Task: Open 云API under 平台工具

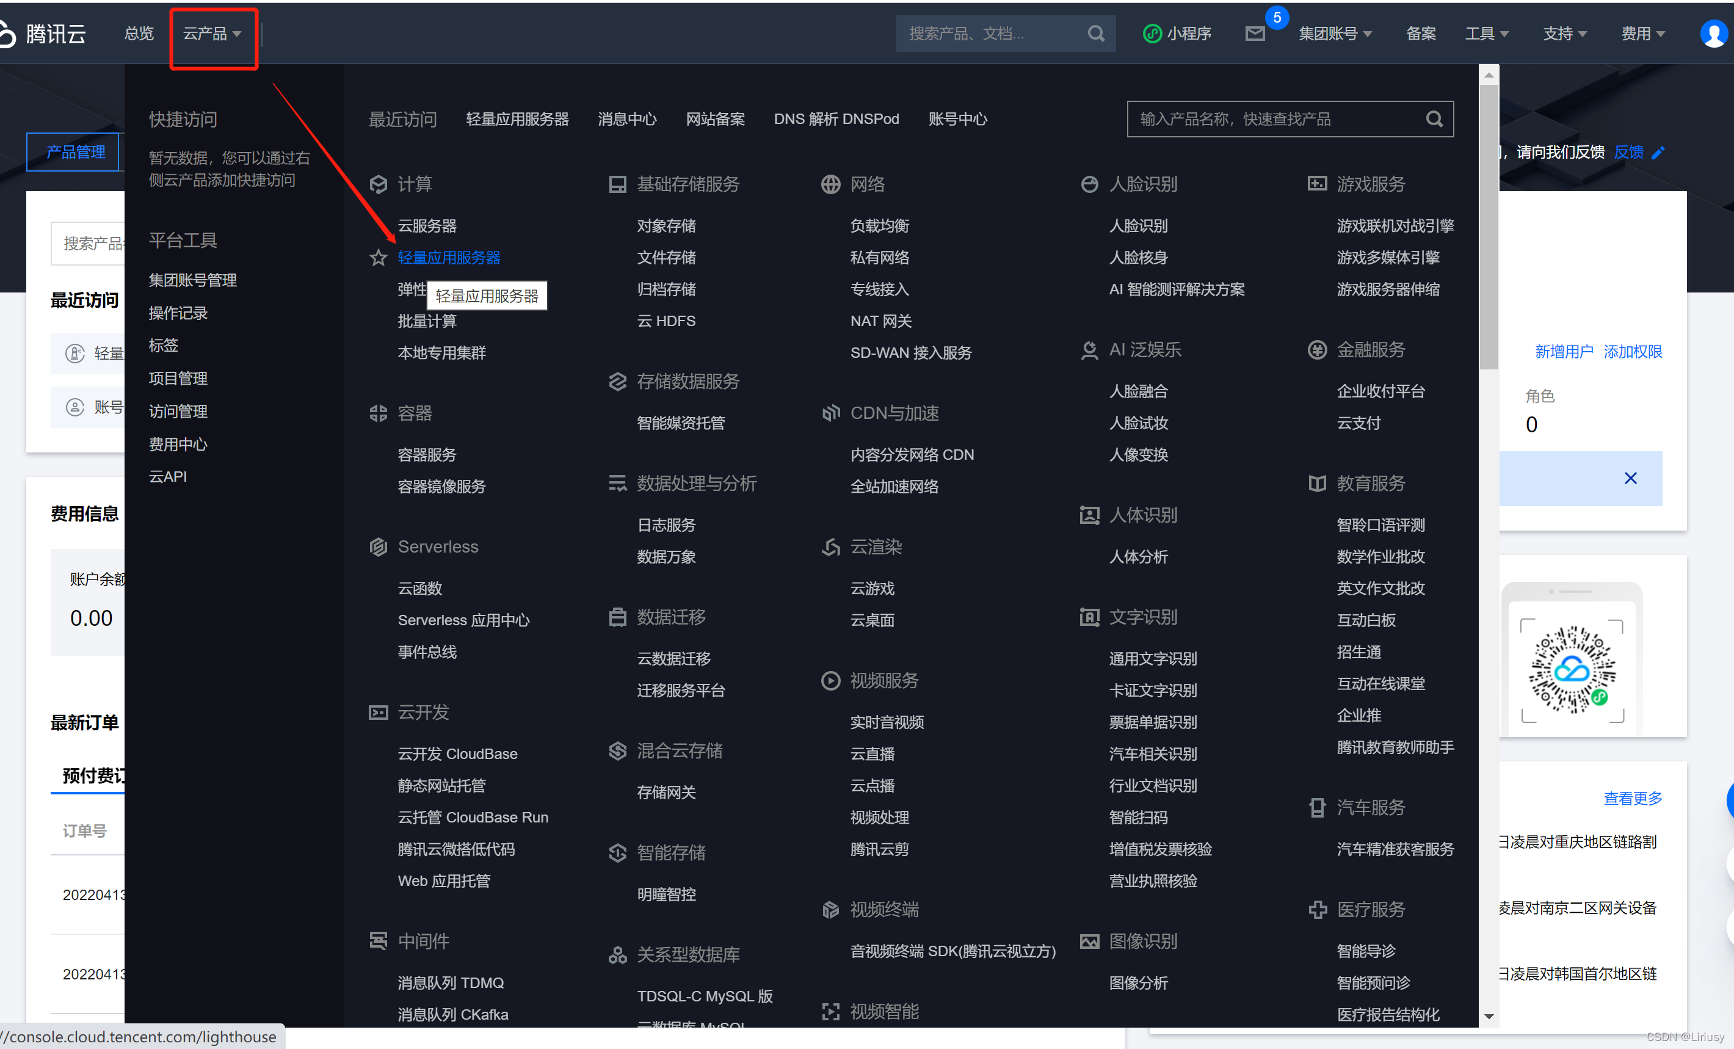Action: point(167,476)
